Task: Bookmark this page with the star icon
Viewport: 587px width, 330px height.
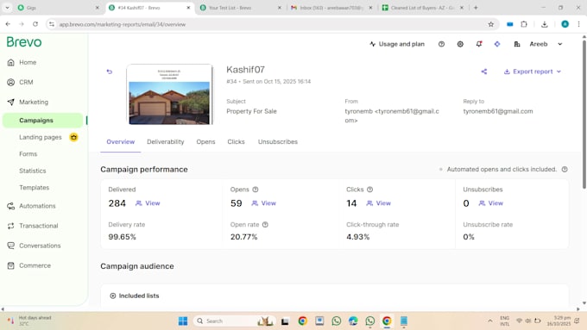Action: 491,24
